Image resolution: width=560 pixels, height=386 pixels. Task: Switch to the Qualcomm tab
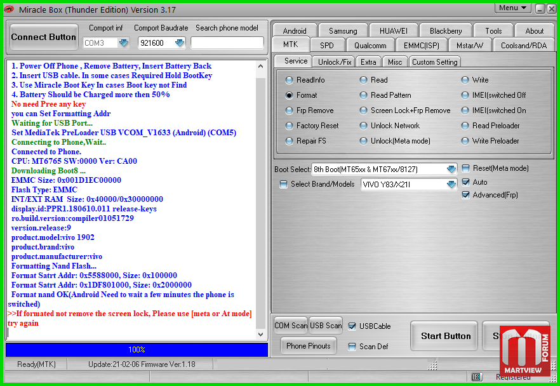(x=370, y=45)
